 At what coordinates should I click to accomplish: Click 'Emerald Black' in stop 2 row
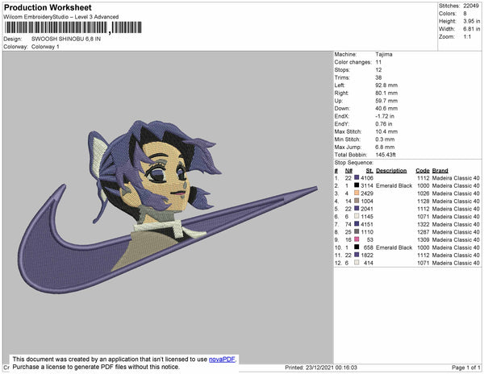(x=394, y=185)
